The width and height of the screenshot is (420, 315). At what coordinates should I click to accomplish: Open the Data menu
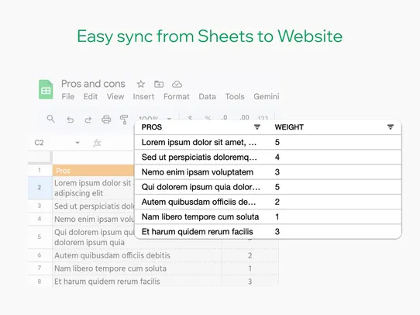click(208, 96)
